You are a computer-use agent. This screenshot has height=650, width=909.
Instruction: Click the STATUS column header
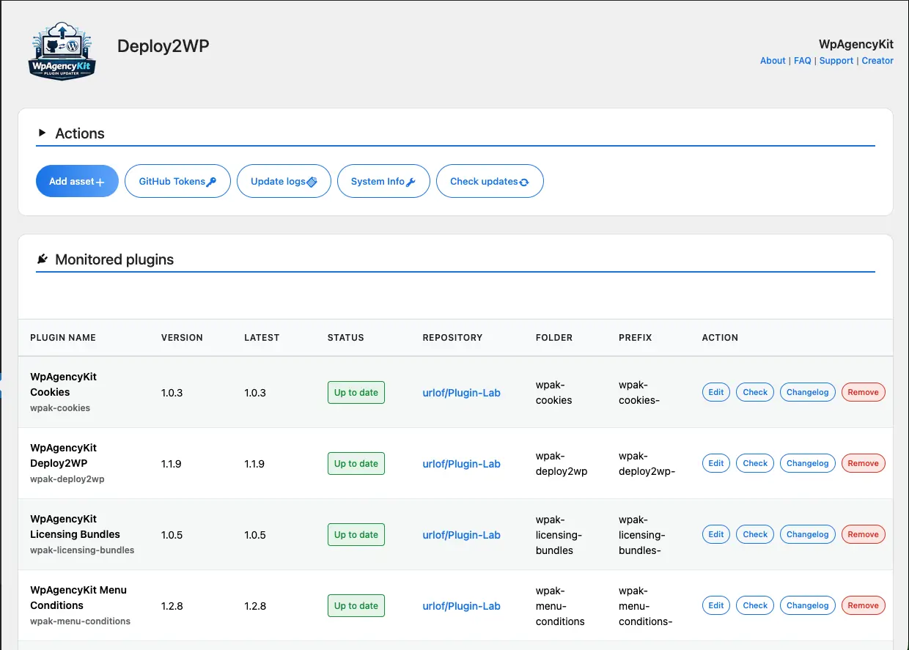point(345,338)
